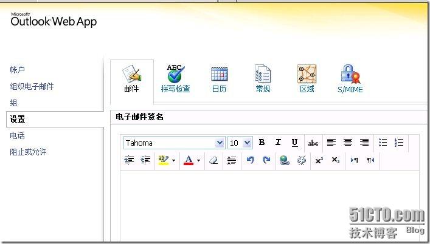The image size is (430, 244).
Task: Click the undo arrow icon
Action: (250, 160)
